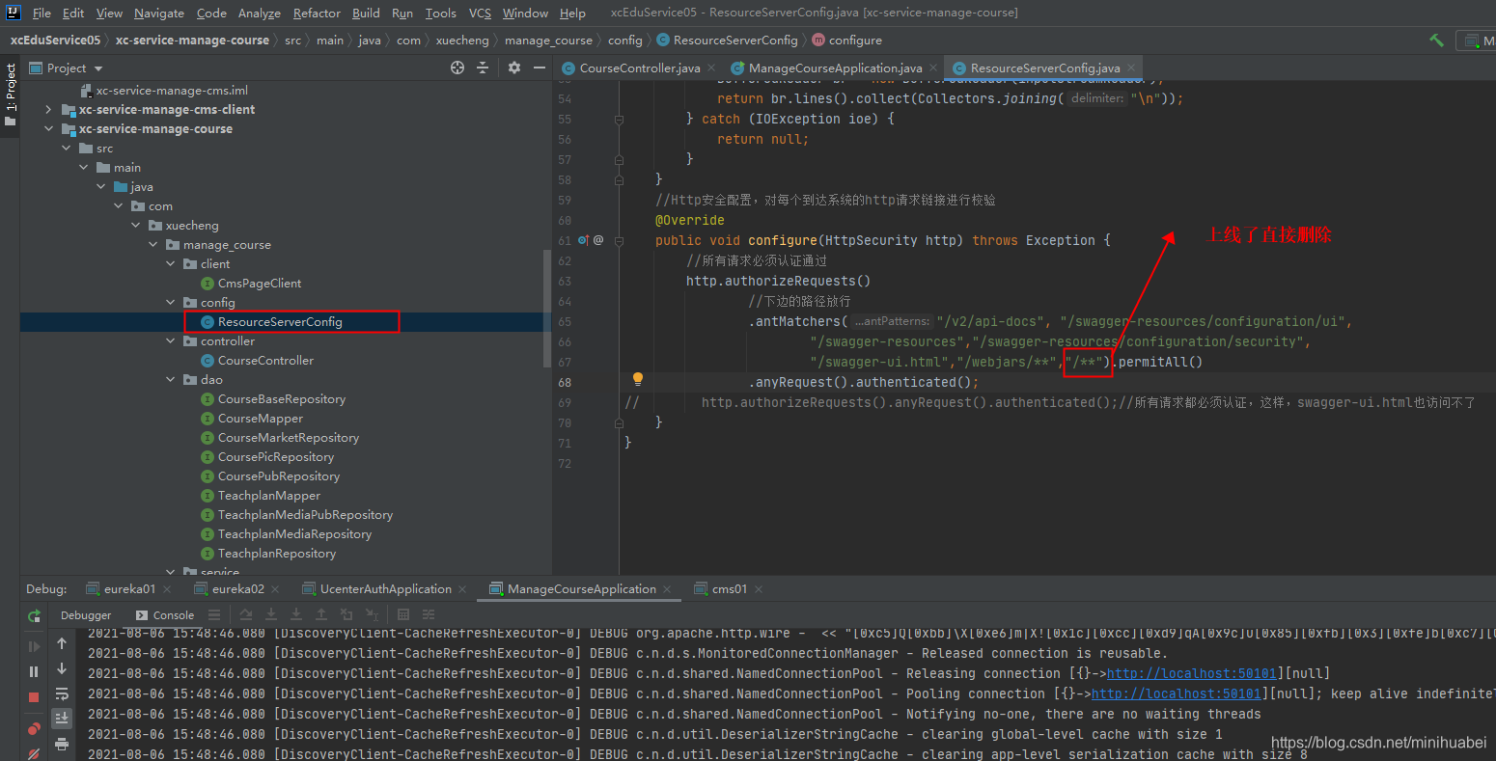
Task: Select CourseController in project tree
Action: point(265,361)
